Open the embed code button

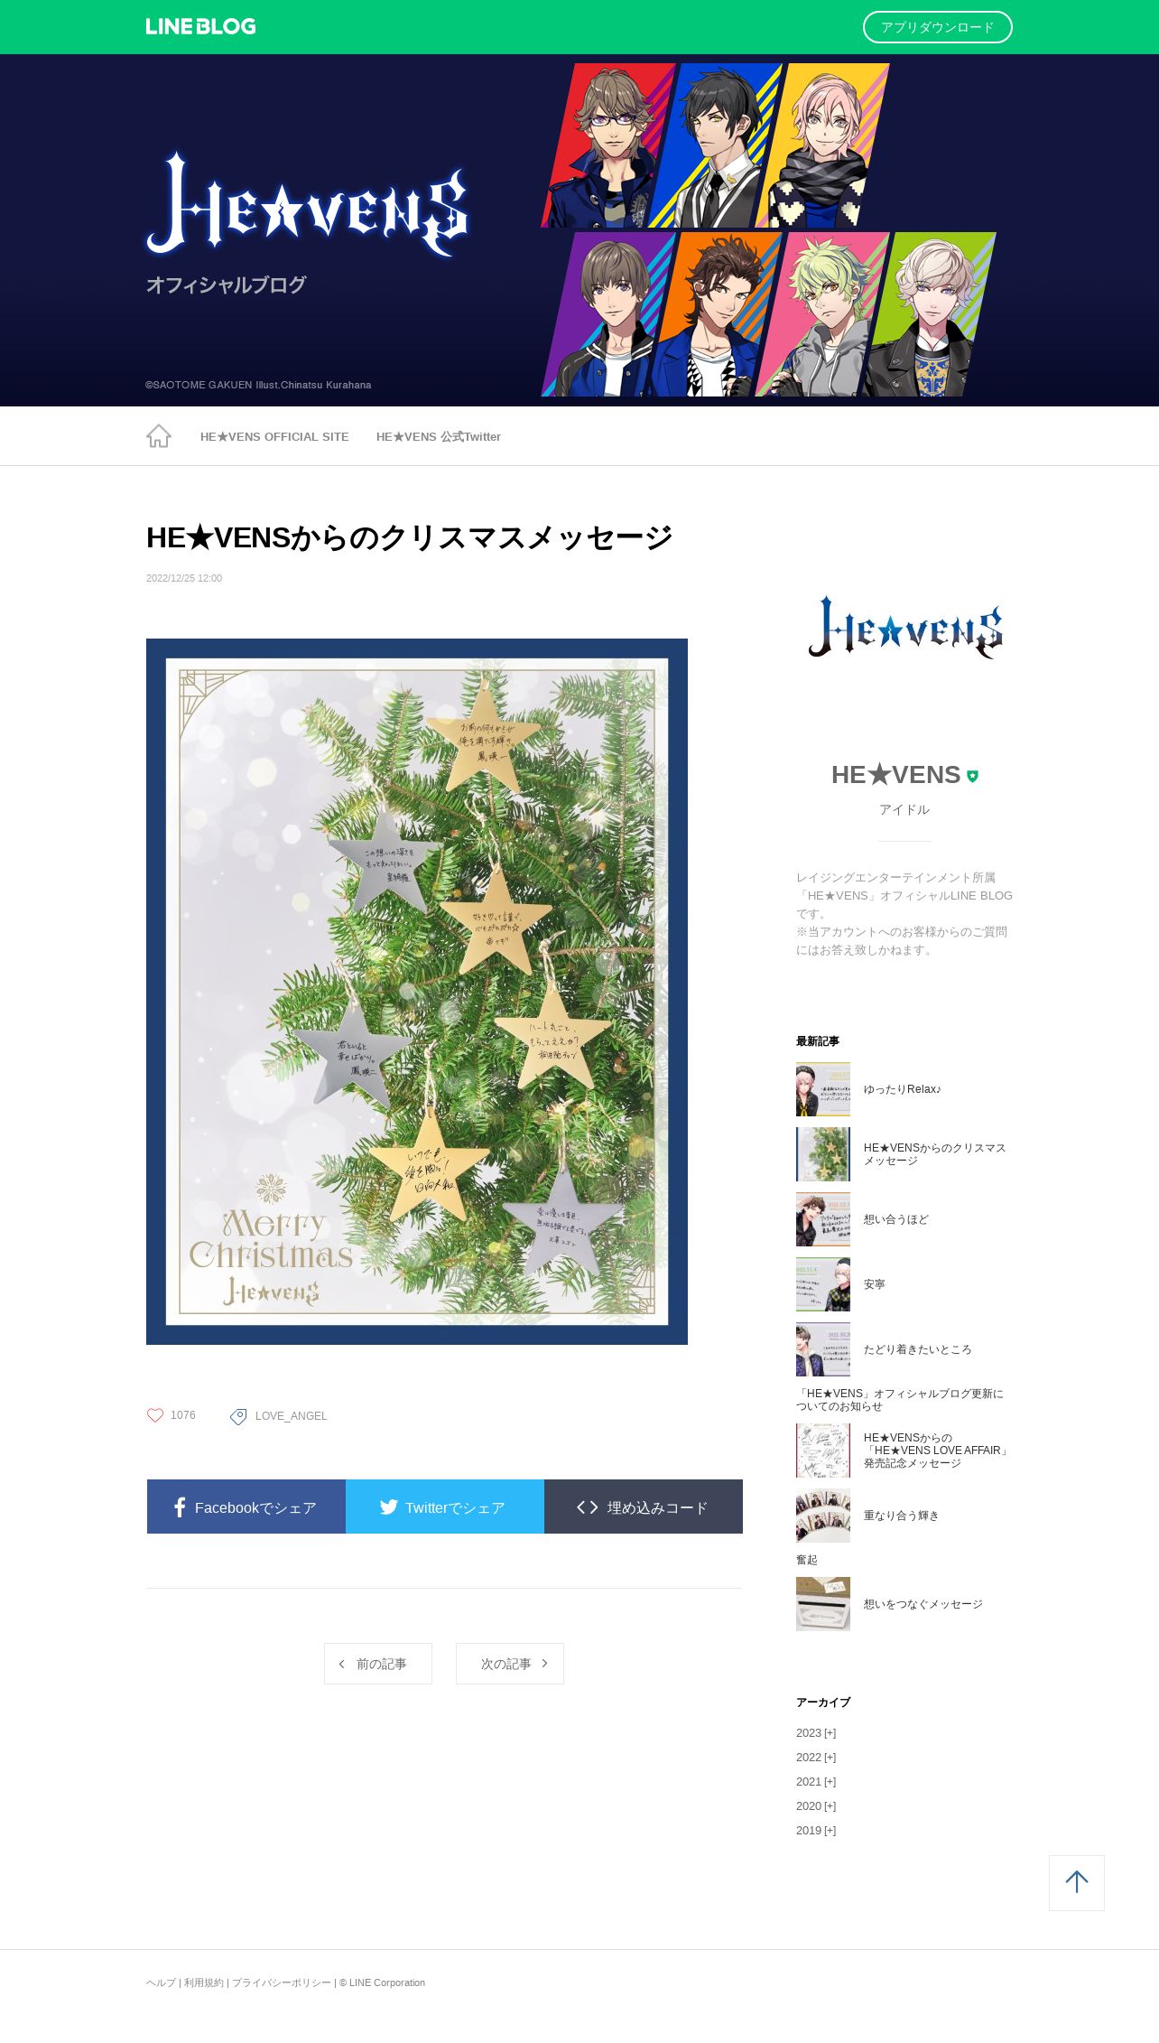(644, 1507)
